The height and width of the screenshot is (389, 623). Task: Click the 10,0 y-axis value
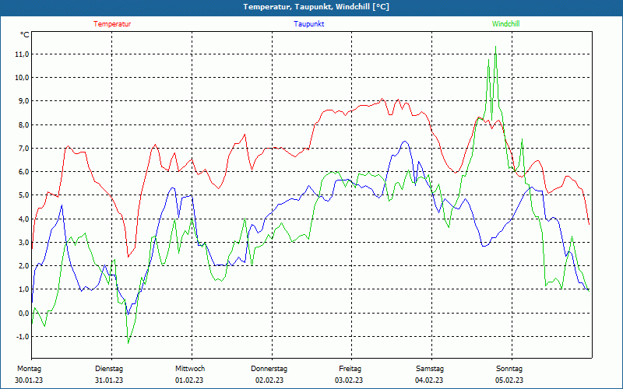tap(22, 78)
